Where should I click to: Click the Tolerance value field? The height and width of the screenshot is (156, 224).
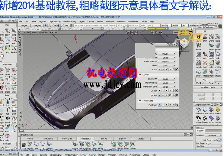coord(200,130)
